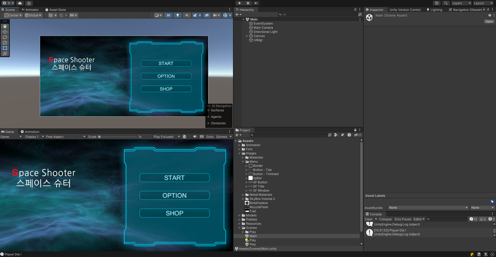The height and width of the screenshot is (257, 496).
Task: Click the hidden objects count icon in Project
Action: coord(358,135)
